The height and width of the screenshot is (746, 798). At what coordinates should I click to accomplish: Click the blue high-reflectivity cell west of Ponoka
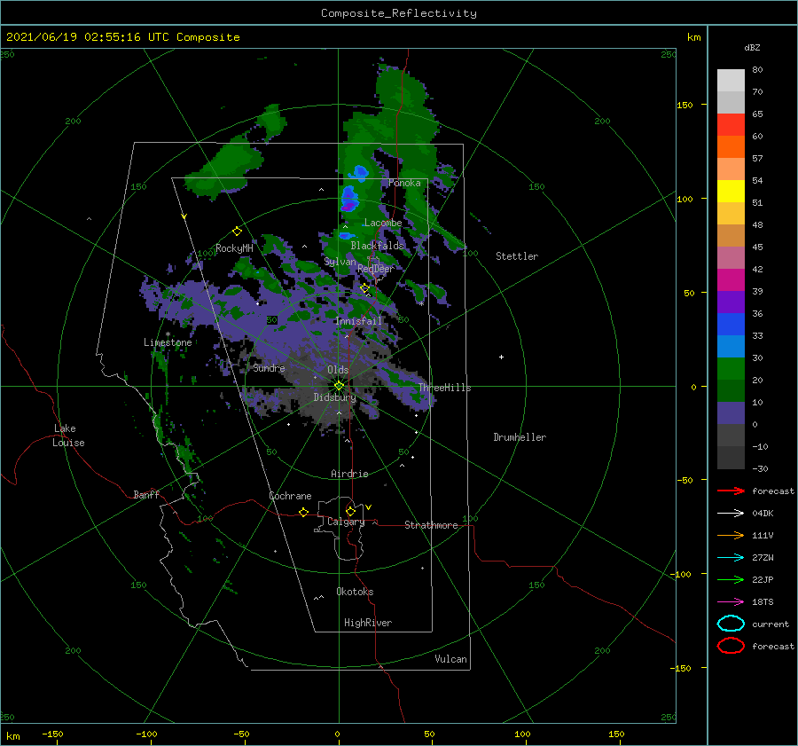point(361,172)
